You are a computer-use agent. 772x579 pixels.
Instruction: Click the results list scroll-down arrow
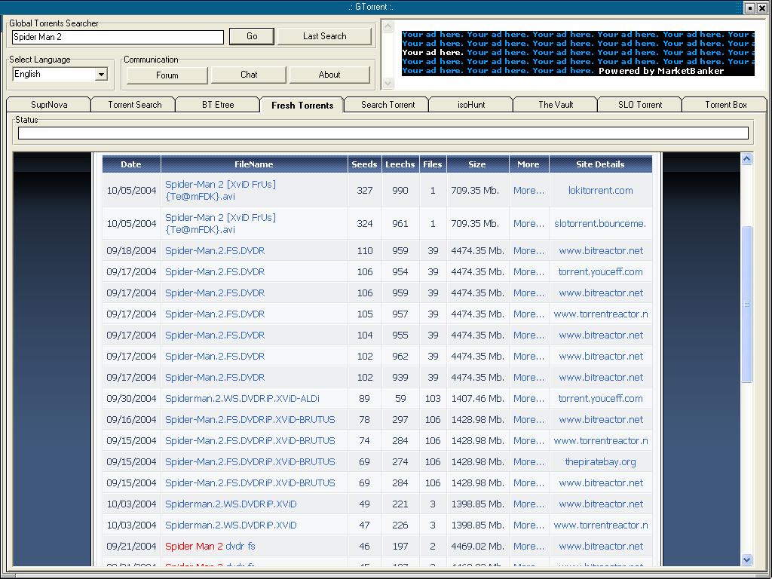[746, 559]
